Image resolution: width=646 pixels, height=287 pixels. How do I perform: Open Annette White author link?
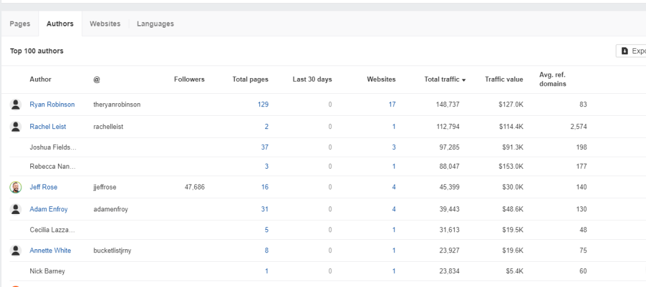coord(50,250)
